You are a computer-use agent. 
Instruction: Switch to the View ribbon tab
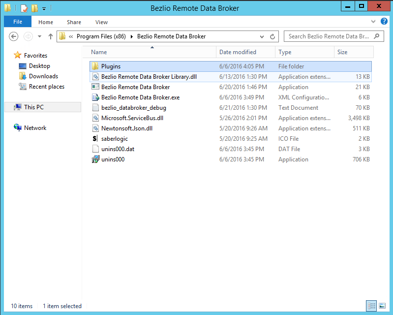tap(101, 22)
